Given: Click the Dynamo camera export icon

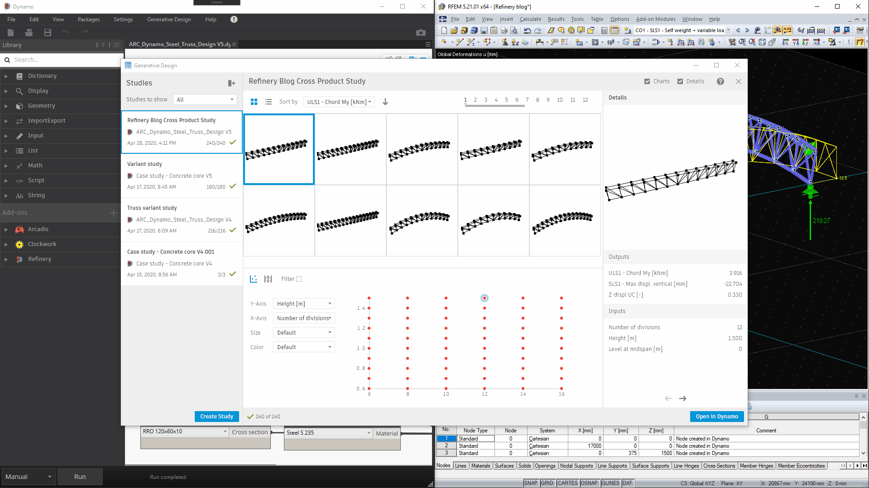Looking at the screenshot, I should click(421, 33).
